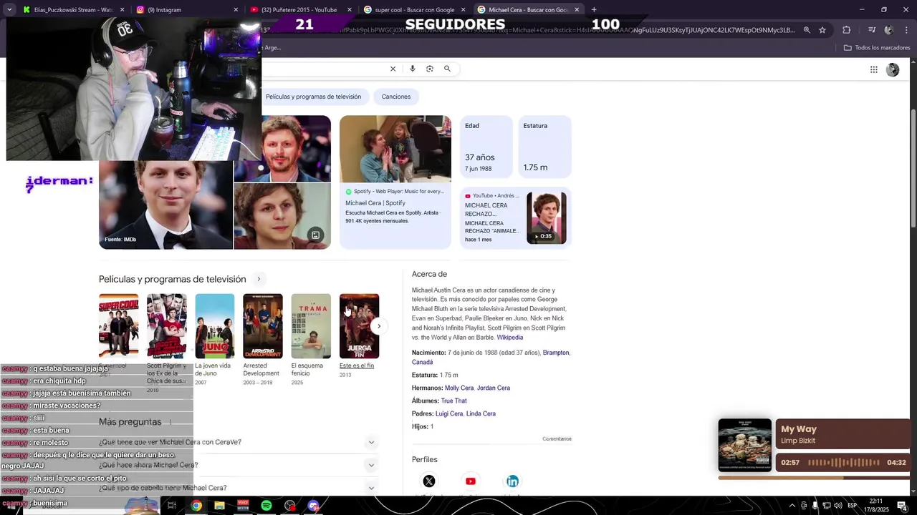Image resolution: width=917 pixels, height=515 pixels.
Task: Open Voicemeeter from the taskbar
Action: pyautogui.click(x=243, y=506)
